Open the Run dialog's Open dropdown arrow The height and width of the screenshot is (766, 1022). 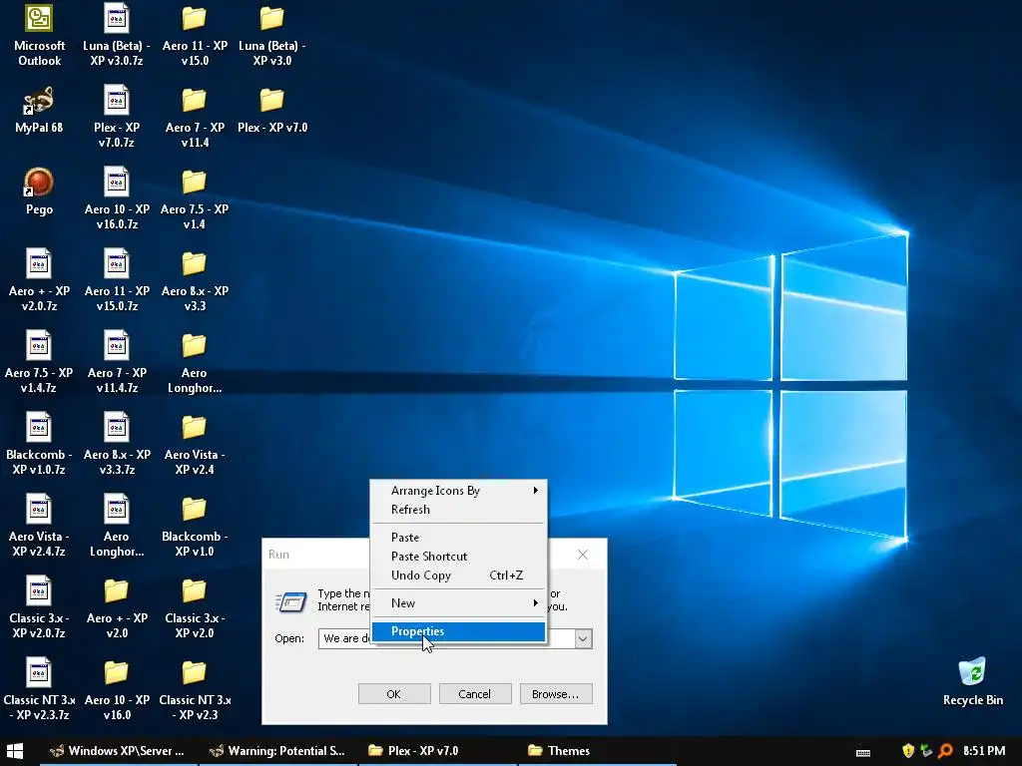583,639
